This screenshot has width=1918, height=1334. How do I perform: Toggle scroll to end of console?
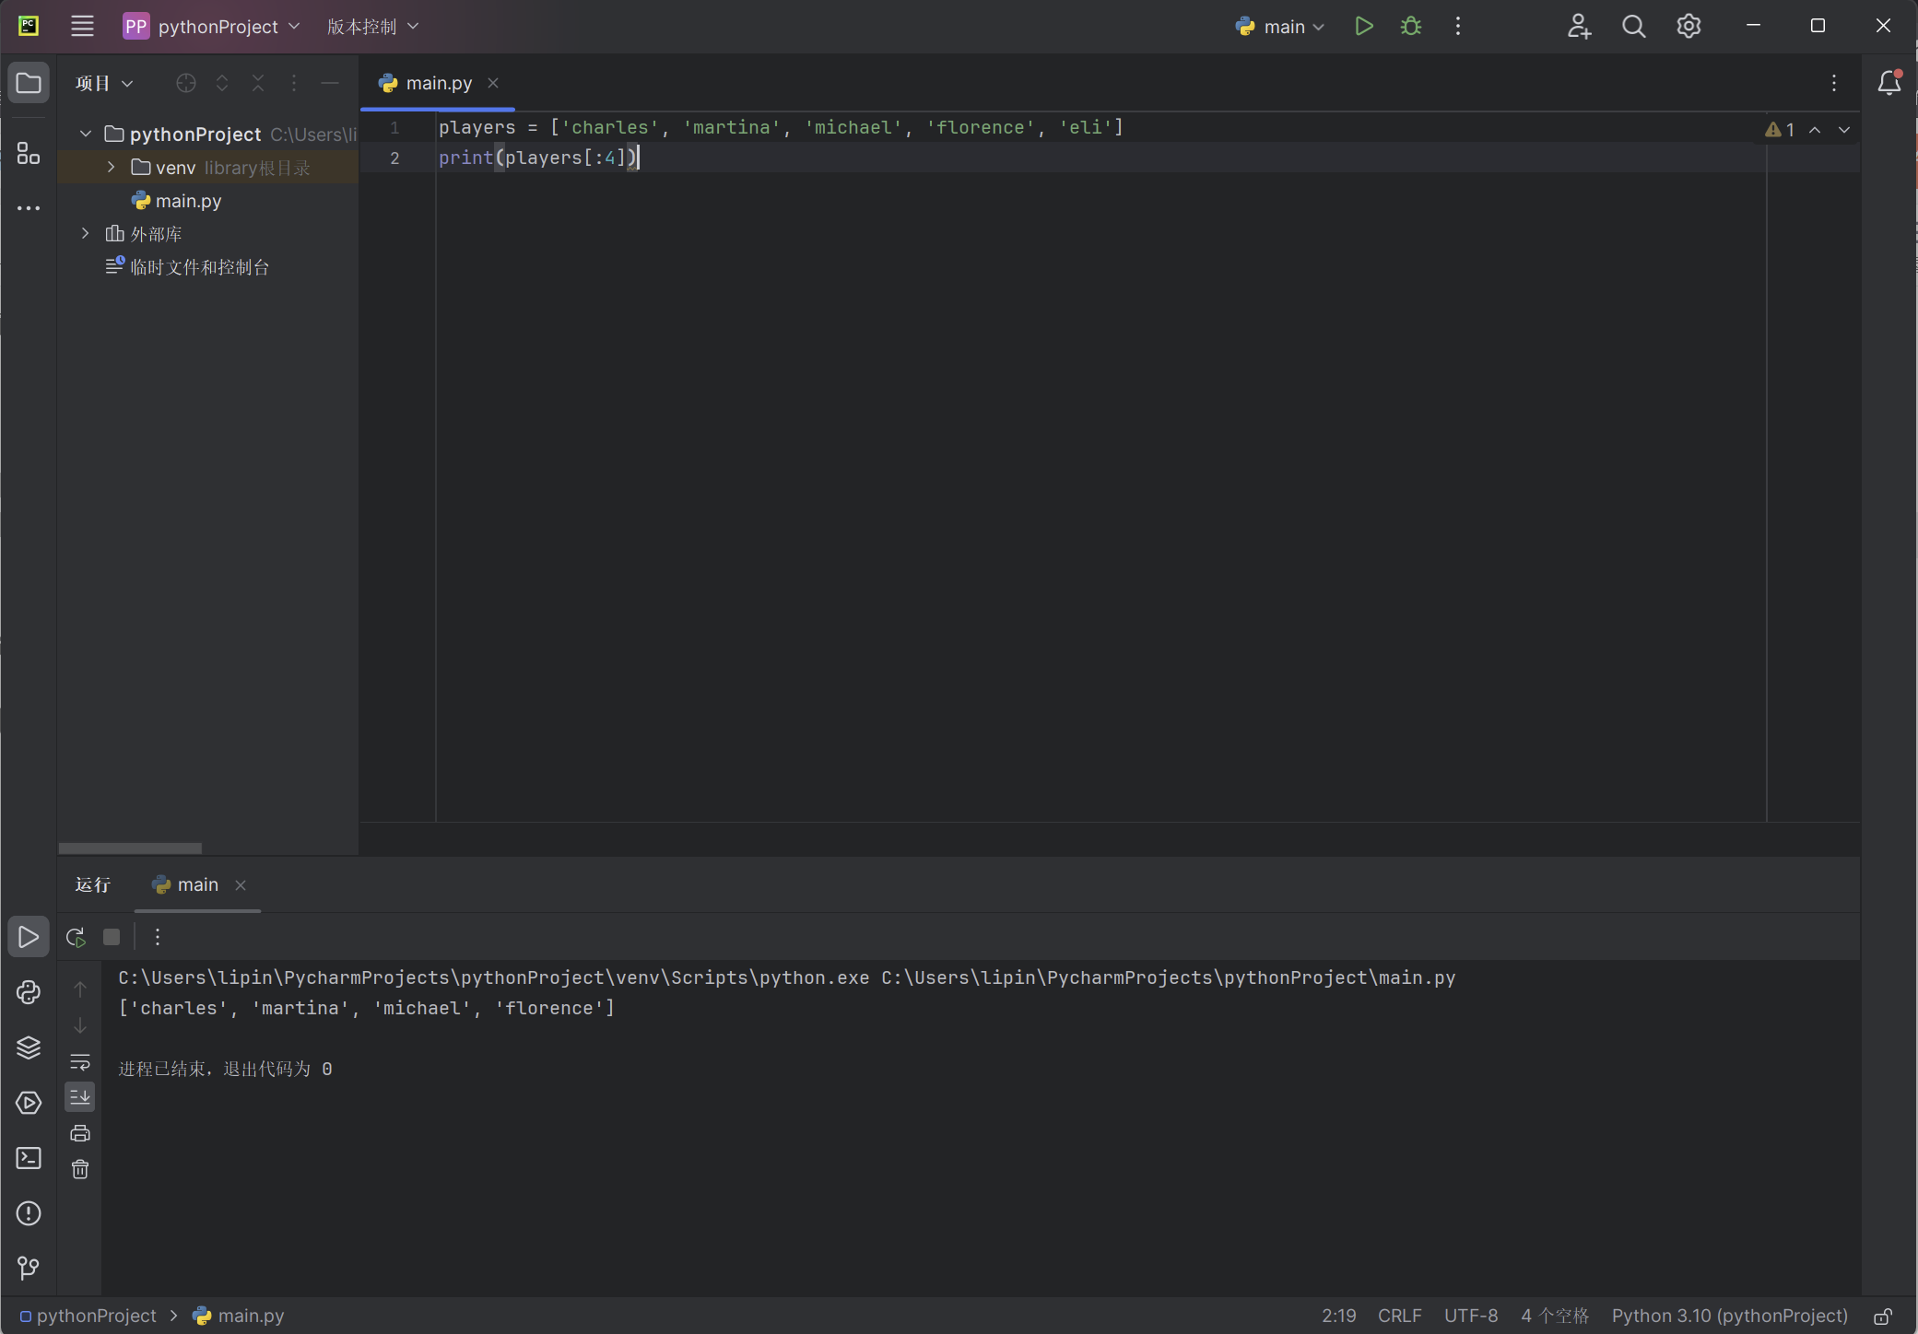80,1097
